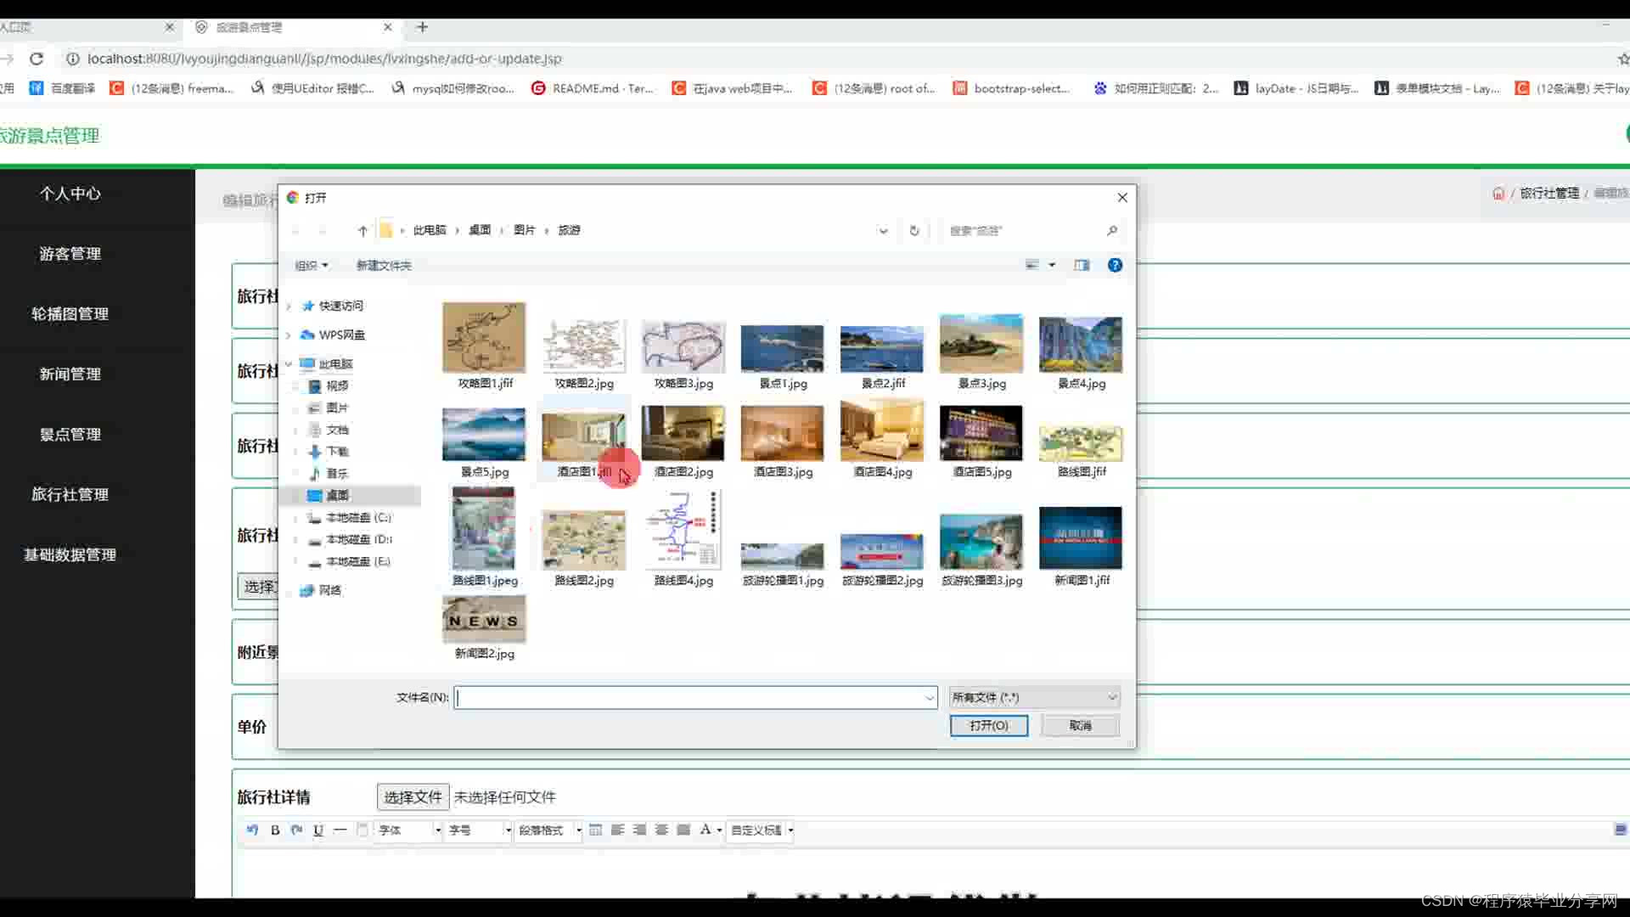Image resolution: width=1630 pixels, height=917 pixels.
Task: Refresh the folder with the reload icon
Action: point(914,230)
